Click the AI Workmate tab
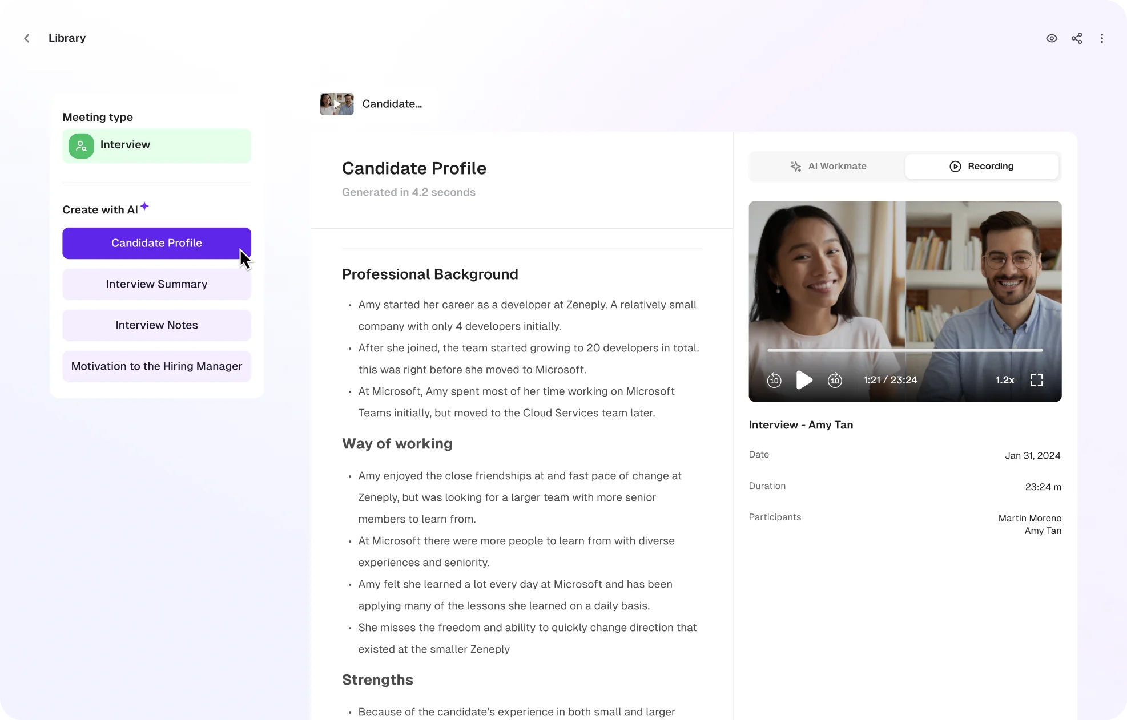The image size is (1127, 720). pos(827,166)
